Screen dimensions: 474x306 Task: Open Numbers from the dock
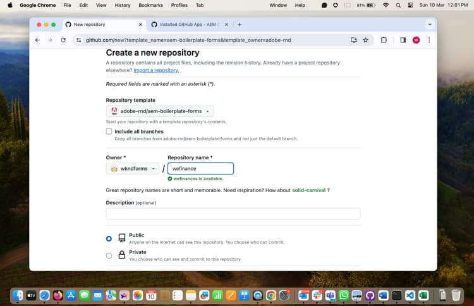tap(217, 295)
